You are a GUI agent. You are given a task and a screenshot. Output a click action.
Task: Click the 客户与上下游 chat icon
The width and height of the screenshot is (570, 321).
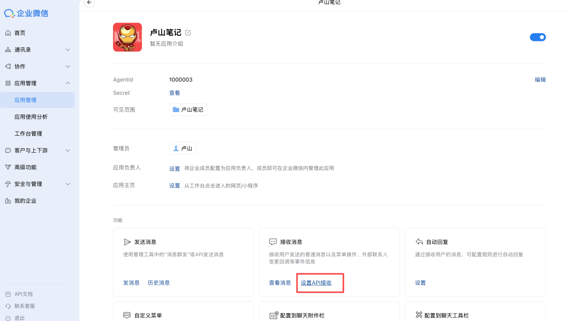point(8,151)
